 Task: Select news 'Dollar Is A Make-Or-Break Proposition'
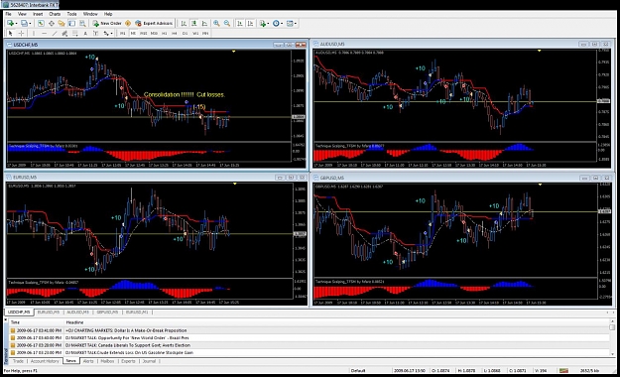pos(310,330)
